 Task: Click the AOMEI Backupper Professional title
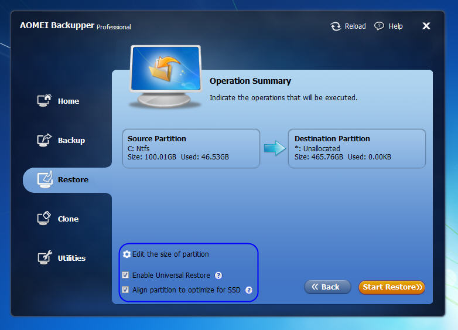(x=76, y=26)
